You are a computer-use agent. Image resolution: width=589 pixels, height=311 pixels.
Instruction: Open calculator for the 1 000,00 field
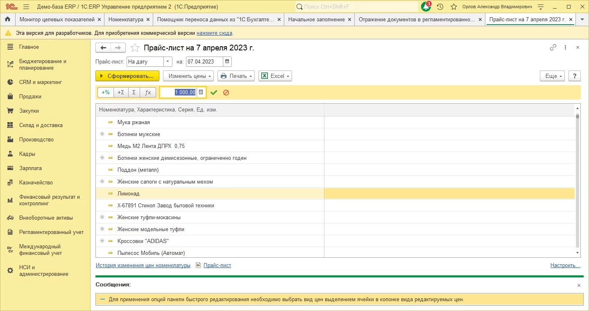(x=201, y=93)
